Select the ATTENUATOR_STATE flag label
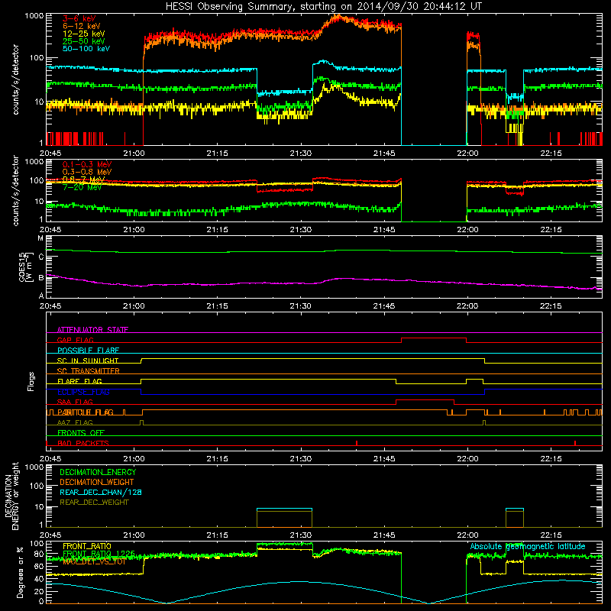This screenshot has width=611, height=611. pos(92,330)
